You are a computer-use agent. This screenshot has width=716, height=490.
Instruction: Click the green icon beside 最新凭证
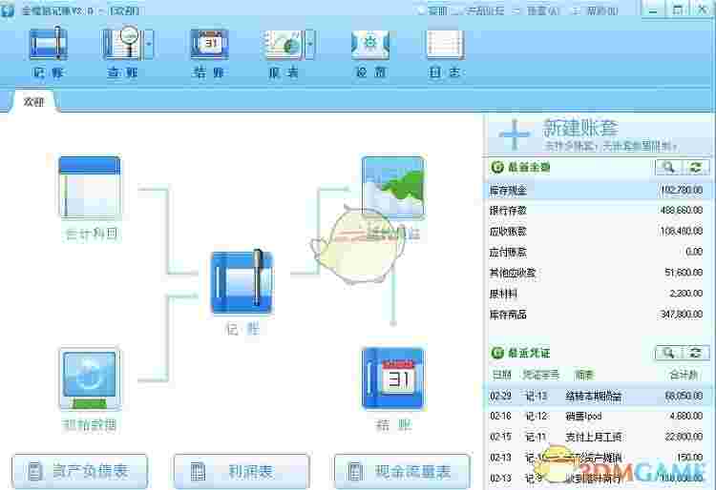(497, 353)
